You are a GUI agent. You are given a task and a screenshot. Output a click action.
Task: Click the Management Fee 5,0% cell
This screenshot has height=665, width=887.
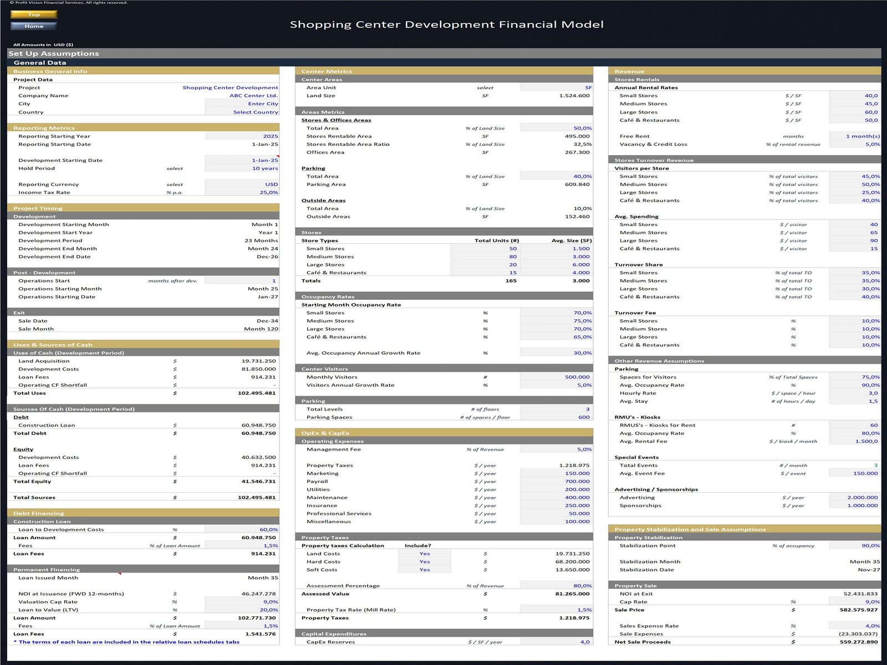(556, 449)
